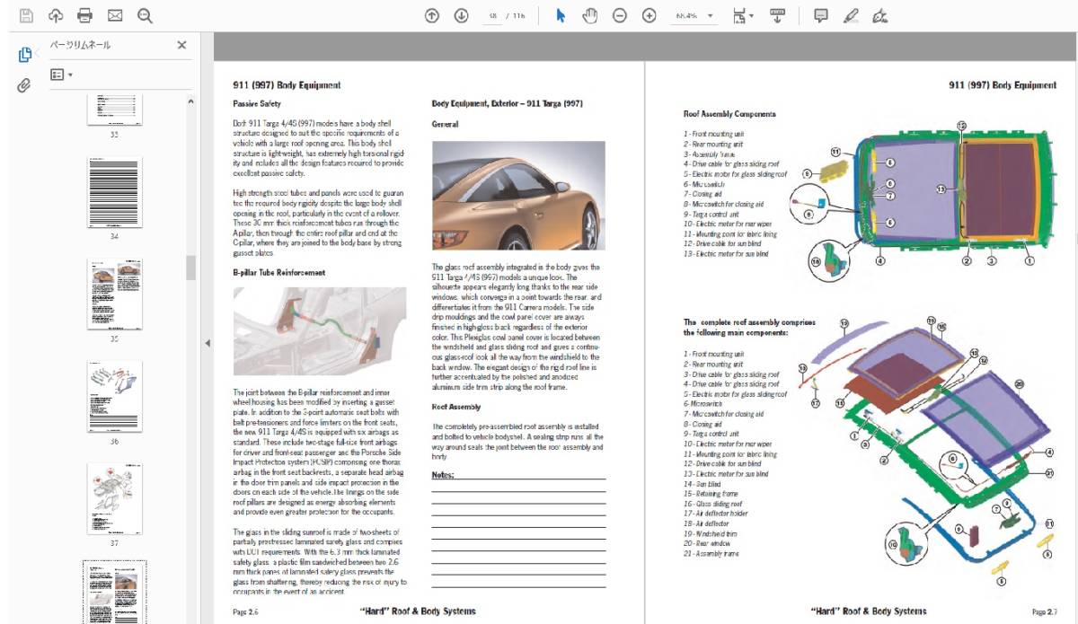Zoom out with the minus circle button
Image resolution: width=1078 pixels, height=624 pixels.
tap(620, 15)
